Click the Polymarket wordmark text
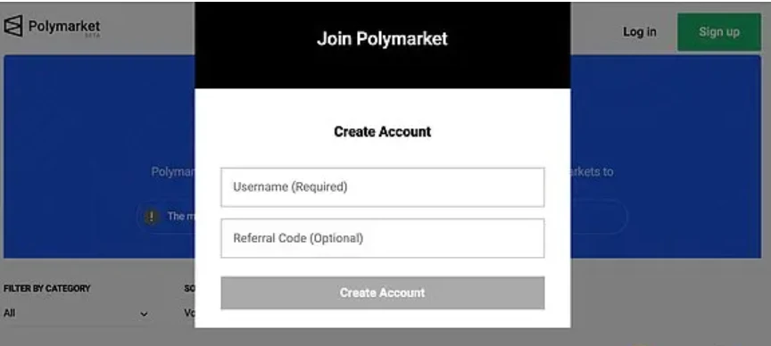Image resolution: width=771 pixels, height=346 pixels. click(x=64, y=26)
